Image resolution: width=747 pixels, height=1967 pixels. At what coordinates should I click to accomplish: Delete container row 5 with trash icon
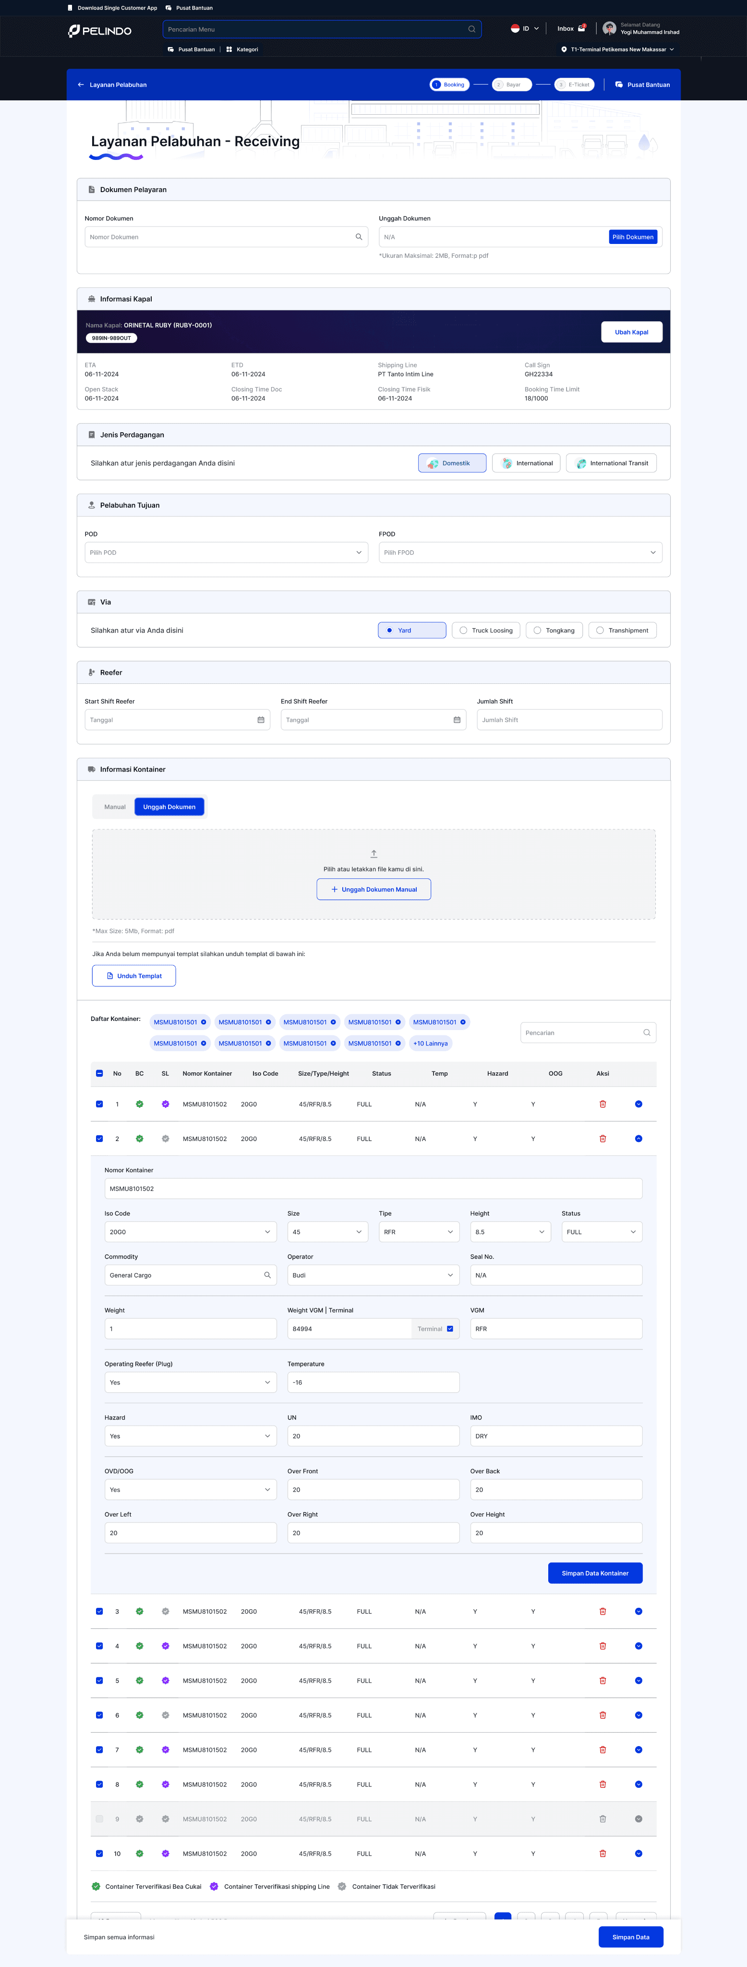pyautogui.click(x=603, y=1681)
